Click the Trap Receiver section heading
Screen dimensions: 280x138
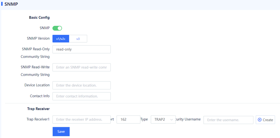38,109
